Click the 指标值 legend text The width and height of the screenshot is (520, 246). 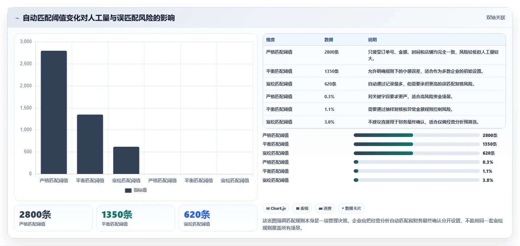point(140,190)
